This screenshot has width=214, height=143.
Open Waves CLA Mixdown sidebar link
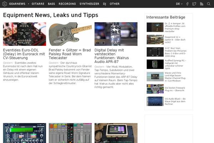(175, 77)
